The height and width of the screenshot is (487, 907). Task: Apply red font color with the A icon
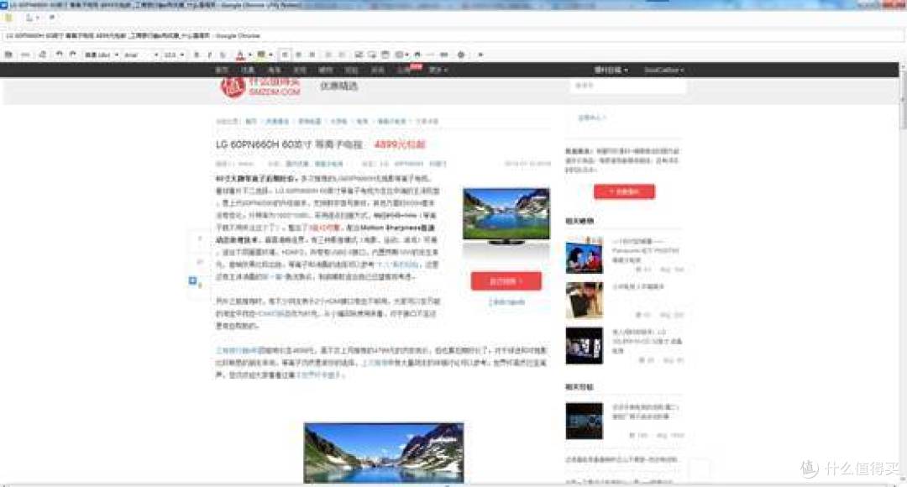[x=240, y=55]
